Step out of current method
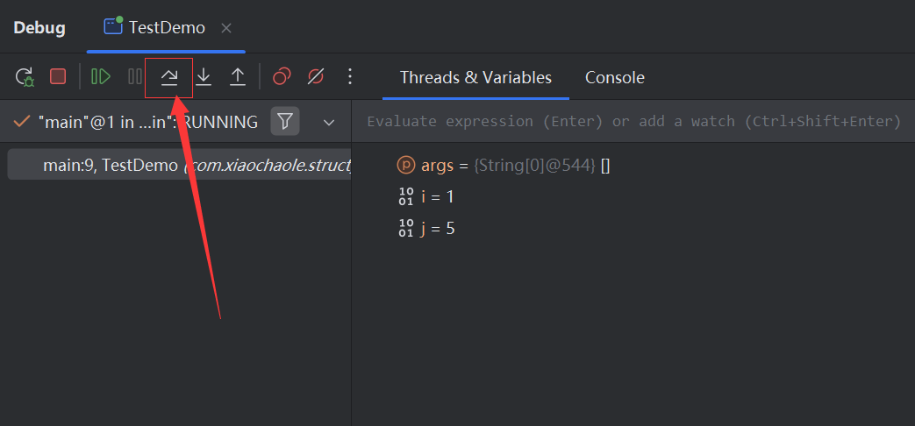 click(238, 77)
